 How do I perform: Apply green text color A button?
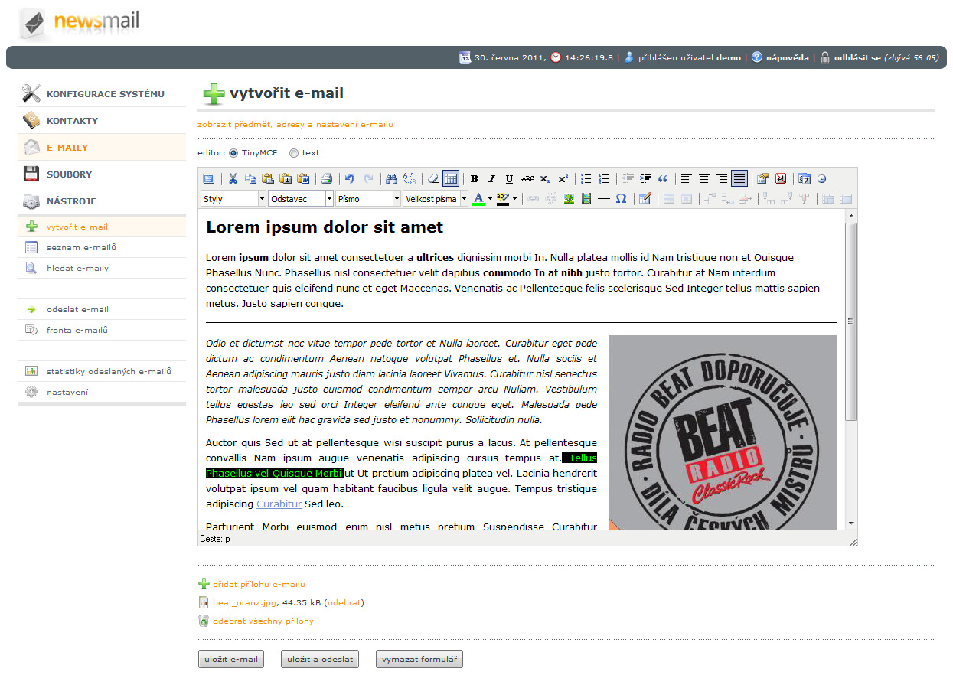point(479,199)
